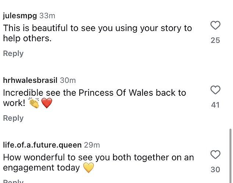Click the 30m timestamp
233x183 pixels.
68,80
